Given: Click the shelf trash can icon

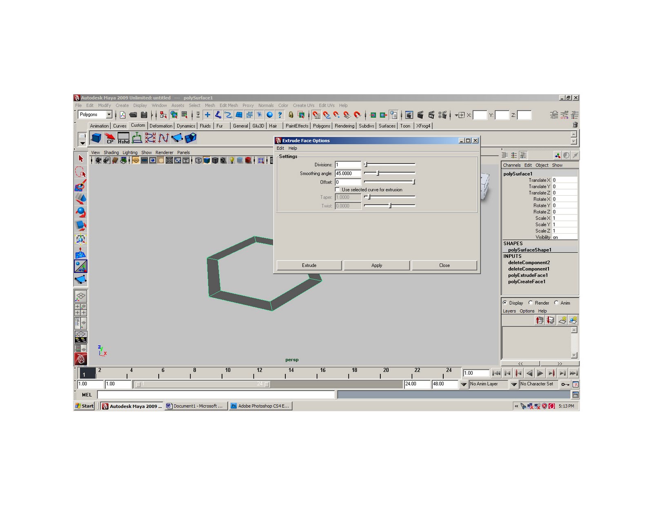Looking at the screenshot, I should click(x=575, y=125).
